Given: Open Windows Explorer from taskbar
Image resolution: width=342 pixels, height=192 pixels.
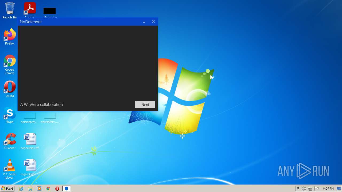Looking at the screenshot, I should 30,189.
